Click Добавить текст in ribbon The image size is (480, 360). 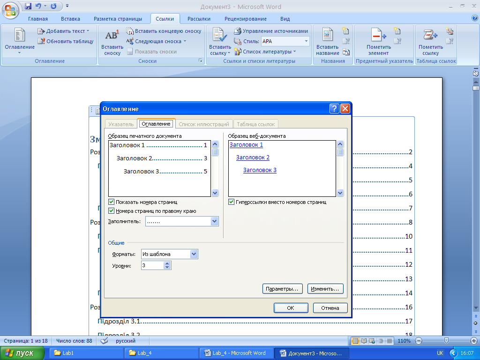63,31
